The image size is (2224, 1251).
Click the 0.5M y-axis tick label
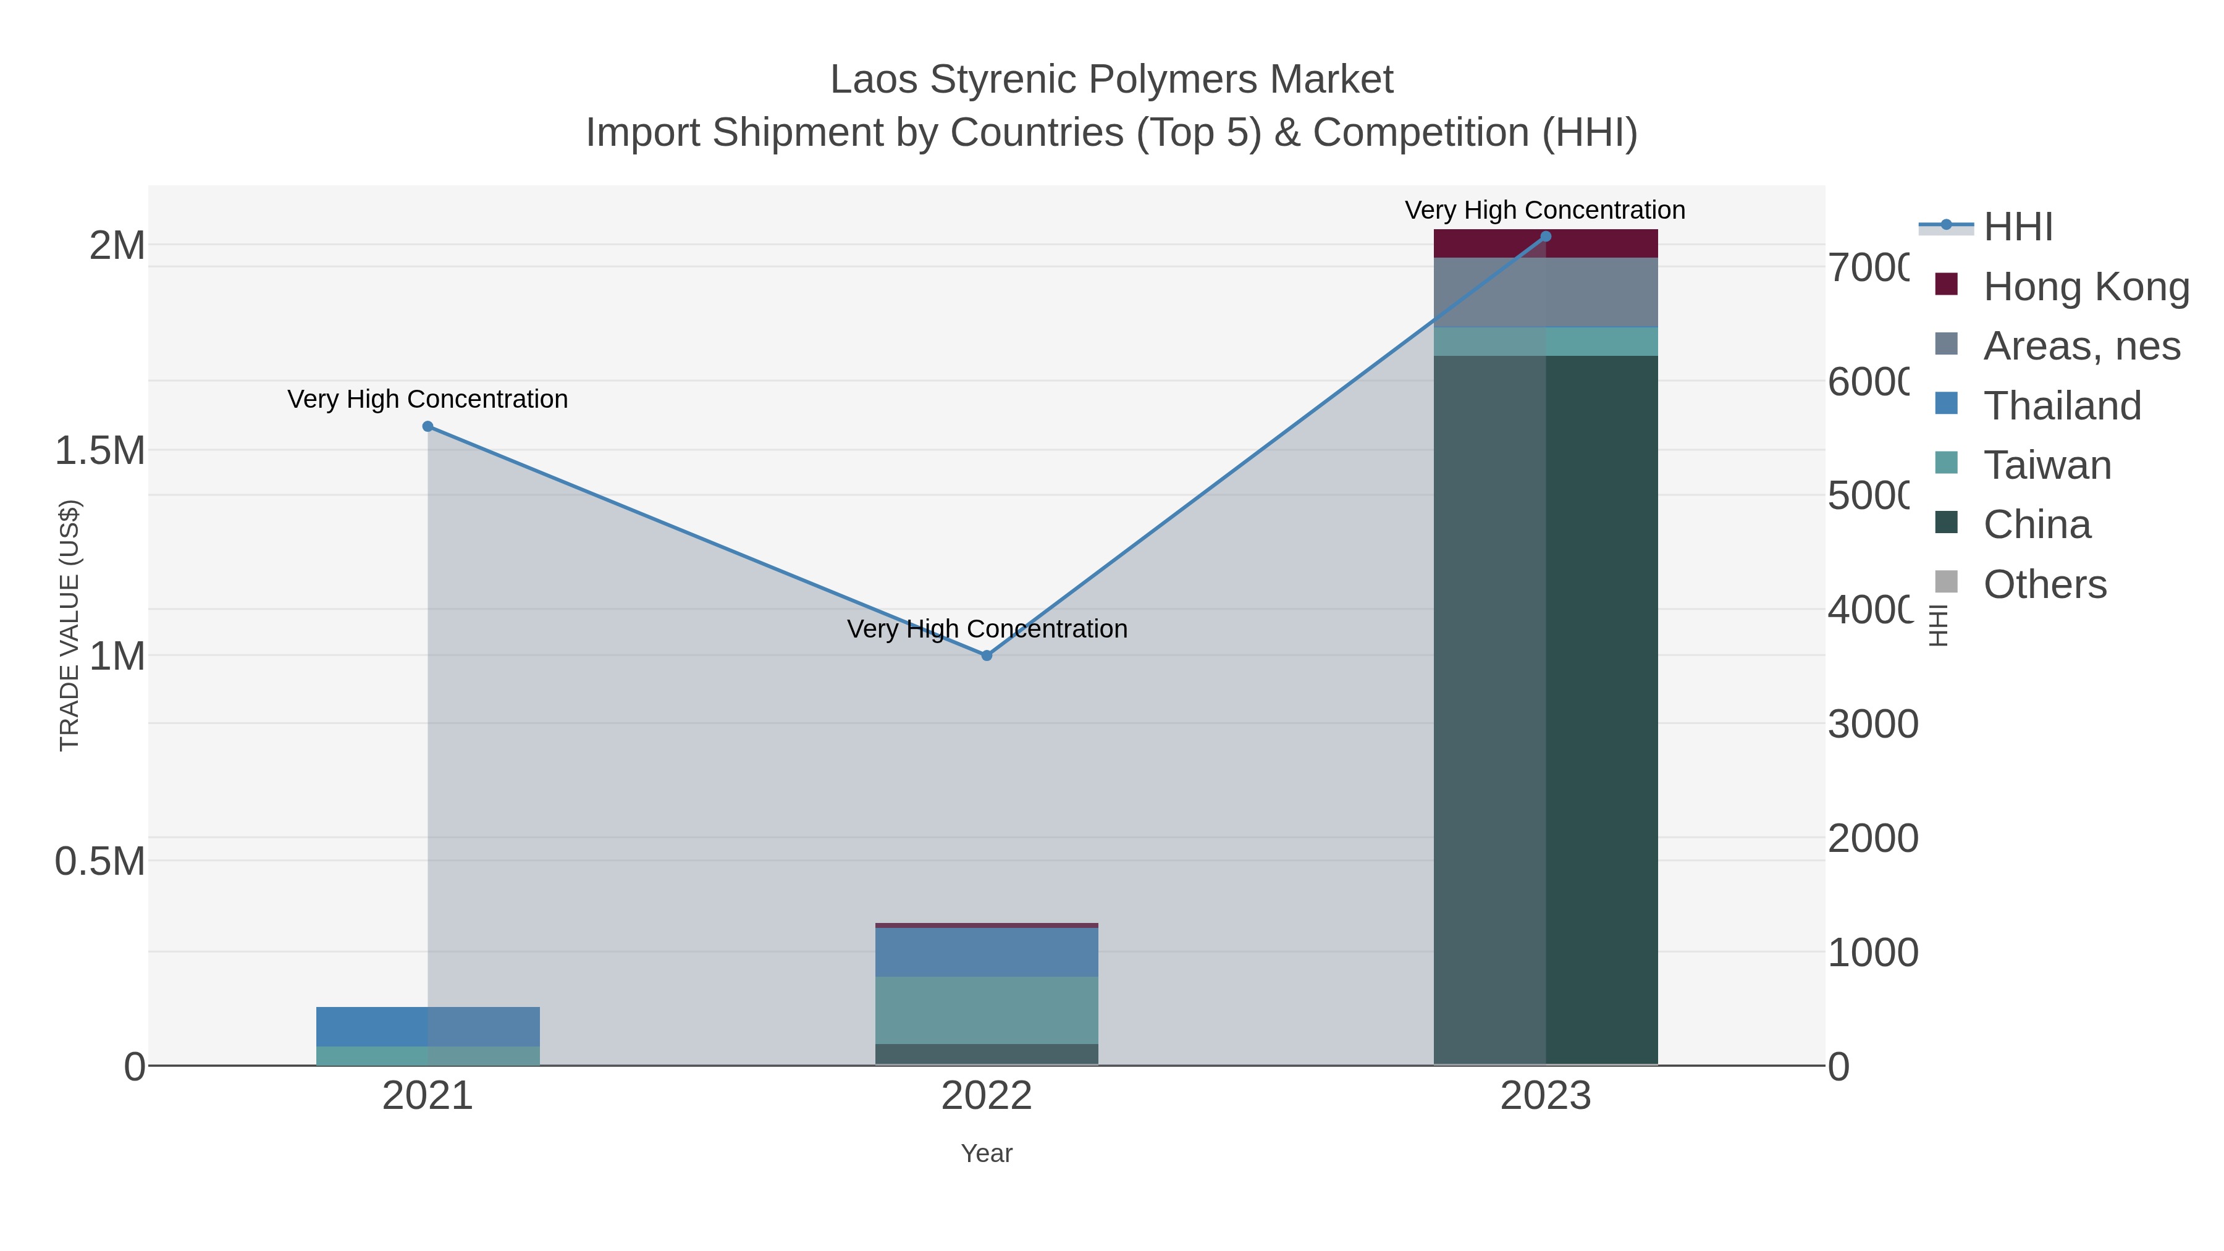99,862
